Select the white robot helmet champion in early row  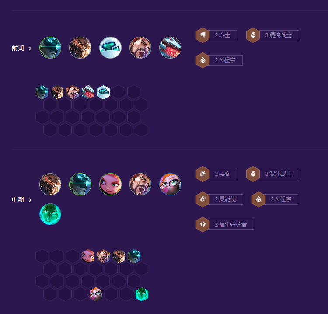(110, 48)
